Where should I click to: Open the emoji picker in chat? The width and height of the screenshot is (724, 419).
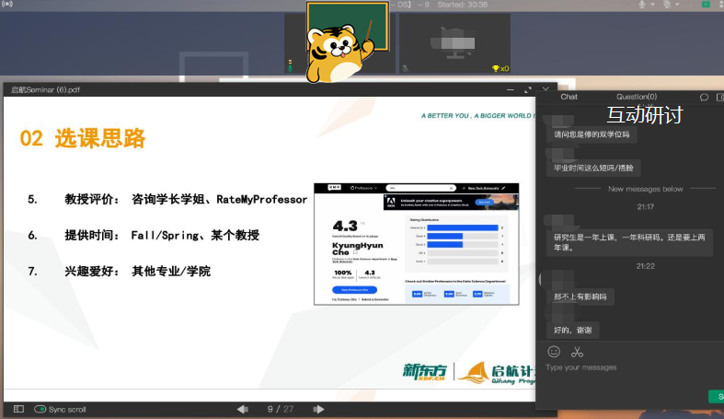(x=554, y=352)
